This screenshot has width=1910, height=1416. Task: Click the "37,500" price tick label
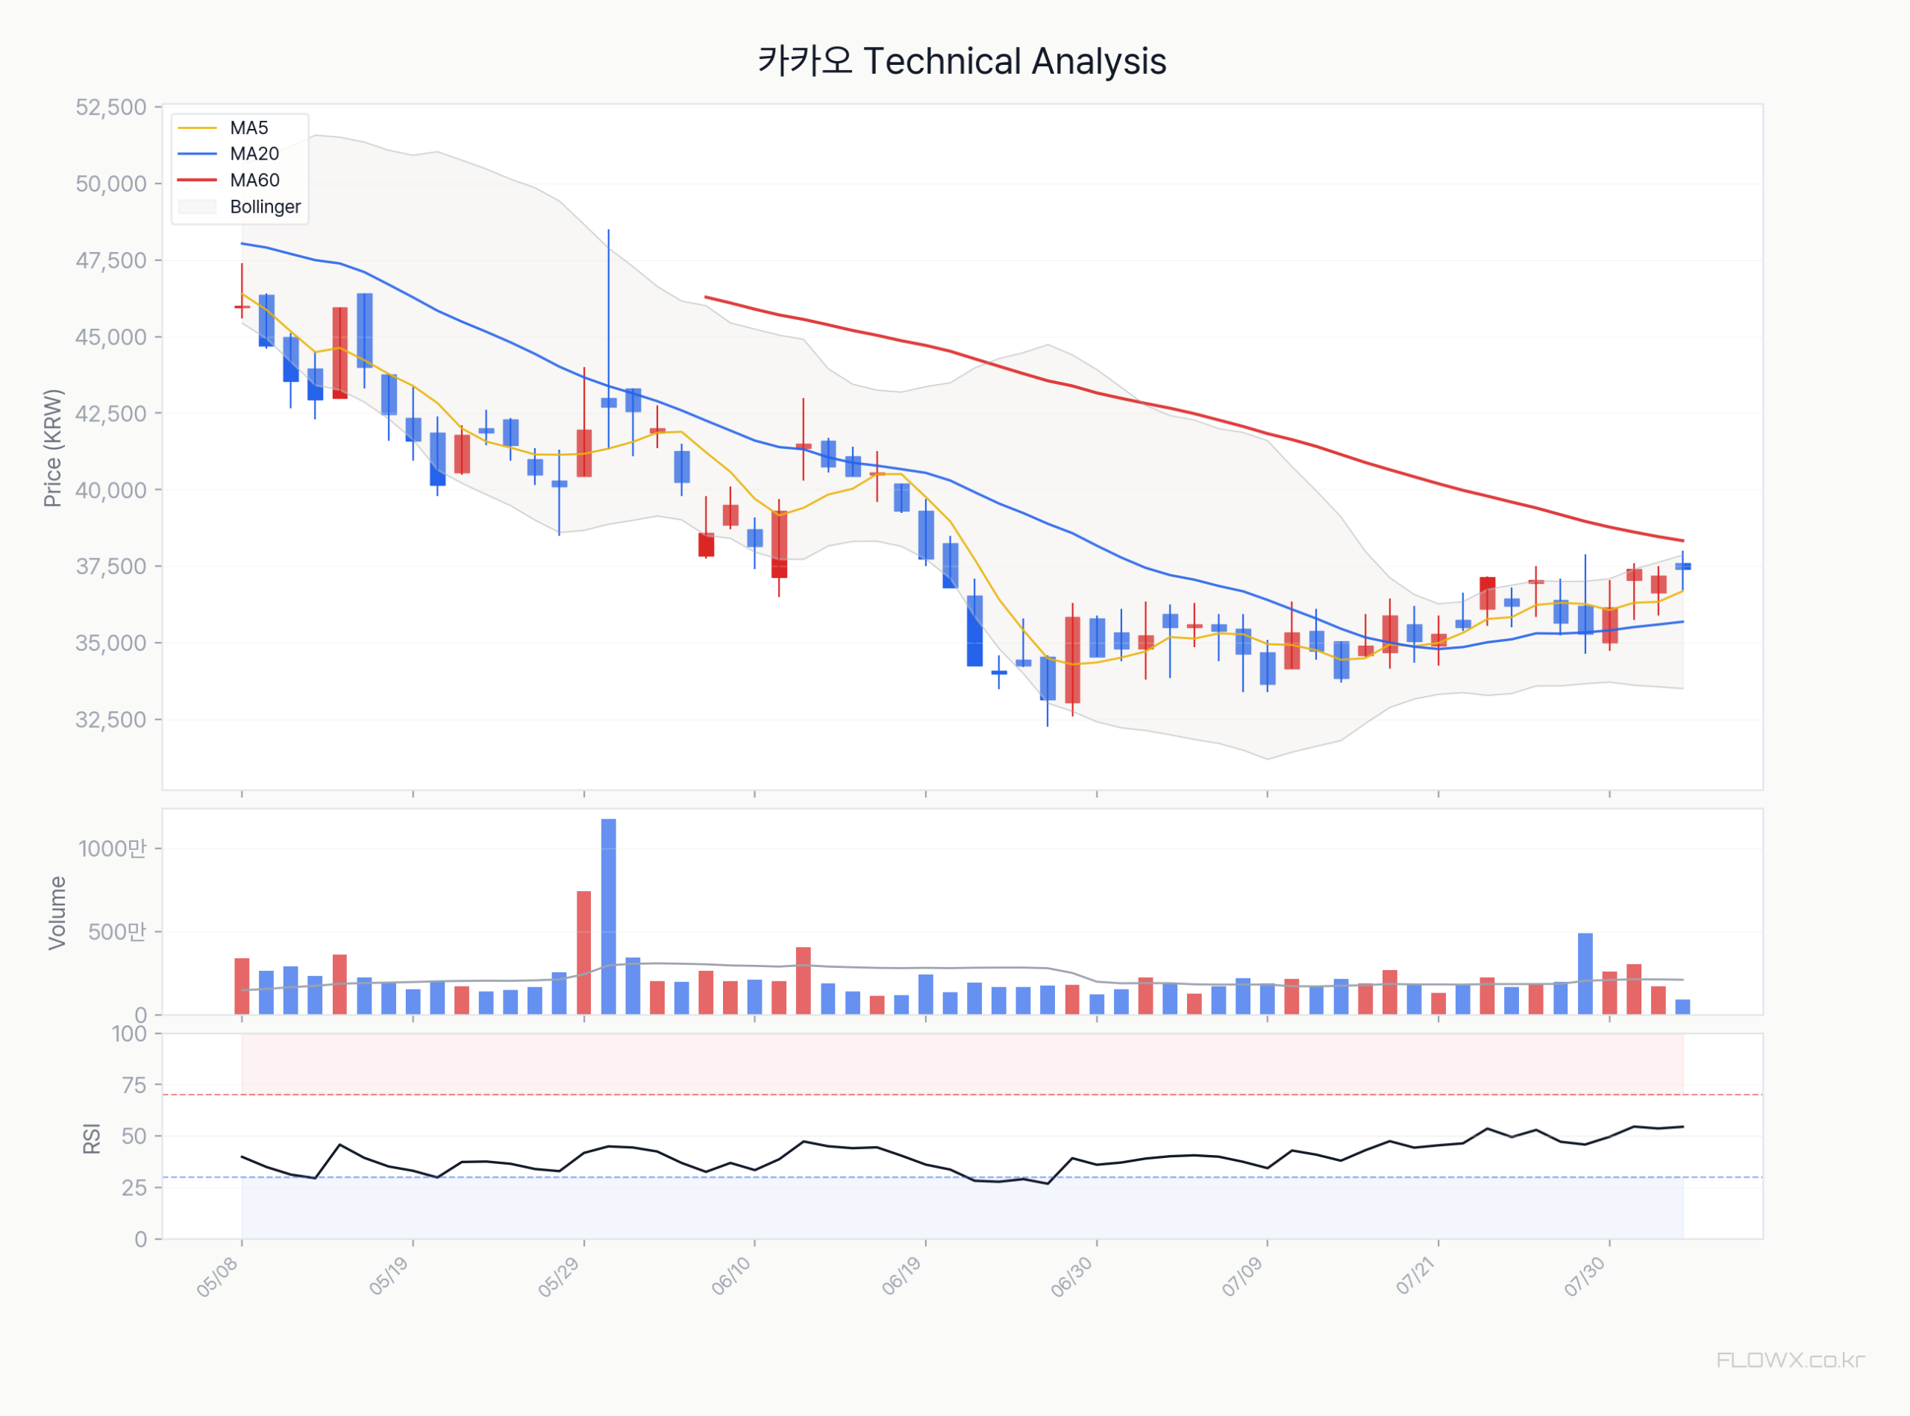111,567
